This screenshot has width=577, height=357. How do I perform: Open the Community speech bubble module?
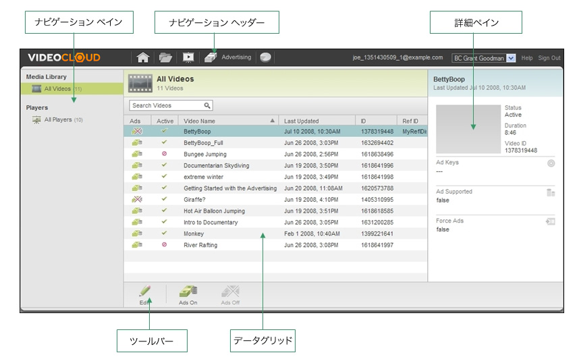pos(265,57)
